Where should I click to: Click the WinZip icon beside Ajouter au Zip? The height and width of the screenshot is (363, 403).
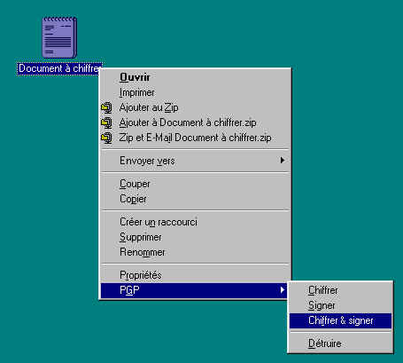pos(106,107)
